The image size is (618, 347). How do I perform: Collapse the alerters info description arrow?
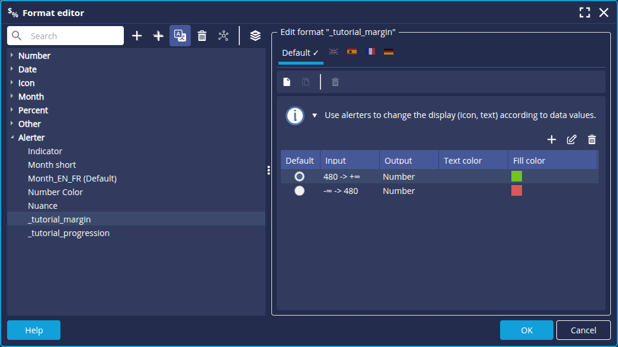pyautogui.click(x=315, y=116)
